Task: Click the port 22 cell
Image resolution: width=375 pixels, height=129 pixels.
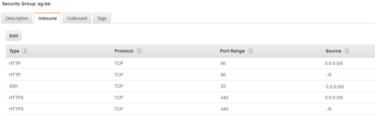Action: click(x=223, y=86)
